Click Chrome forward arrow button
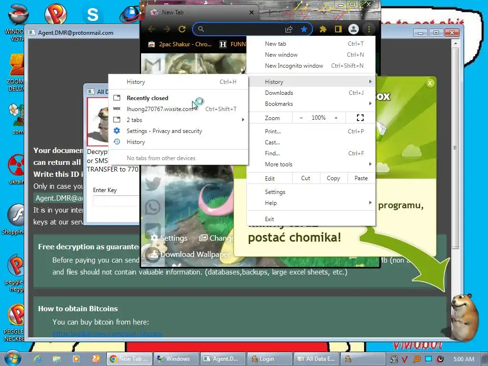 tap(167, 29)
